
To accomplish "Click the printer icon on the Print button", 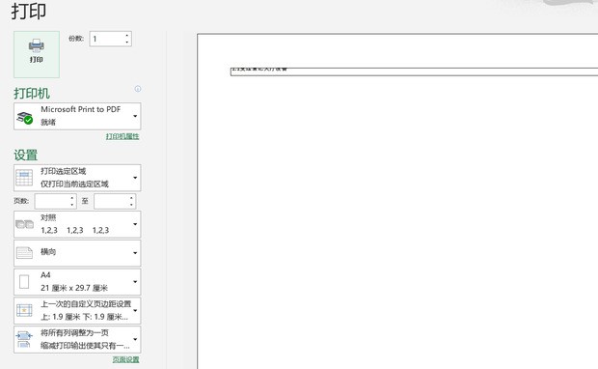I will pos(37,45).
